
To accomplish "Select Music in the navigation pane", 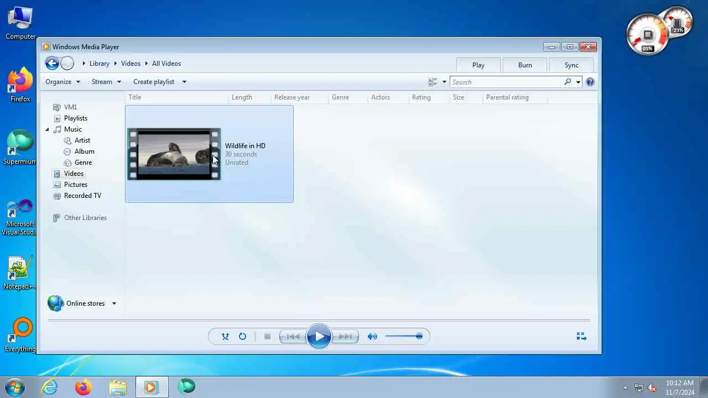I will pos(72,129).
